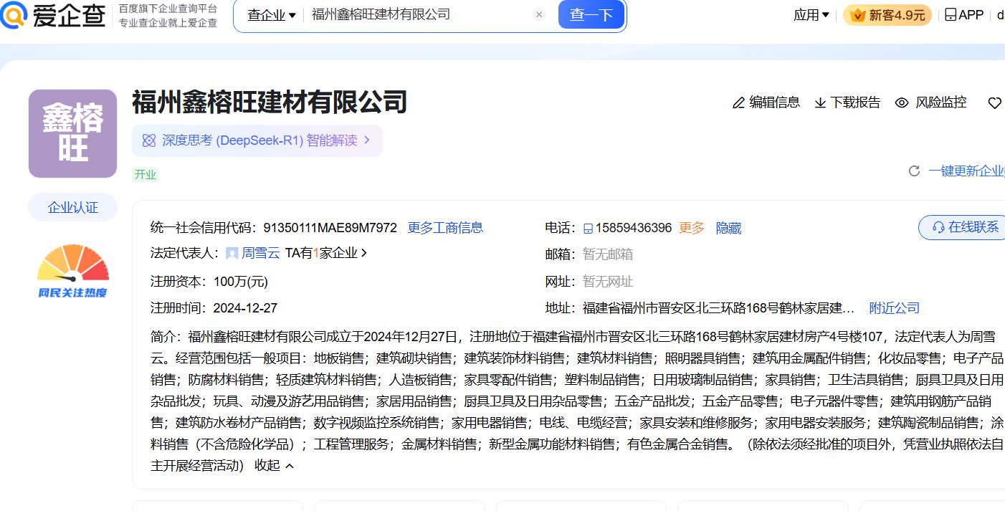Click the 查一下 search button
This screenshot has height=511, width=1005.
591,15
